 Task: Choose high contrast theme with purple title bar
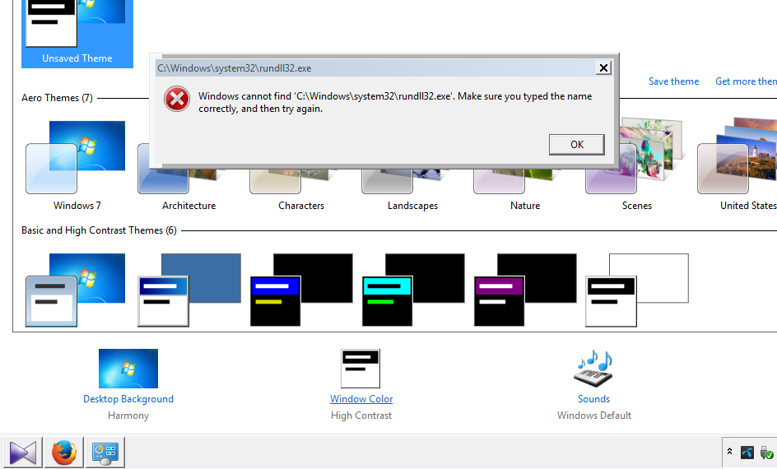[525, 290]
